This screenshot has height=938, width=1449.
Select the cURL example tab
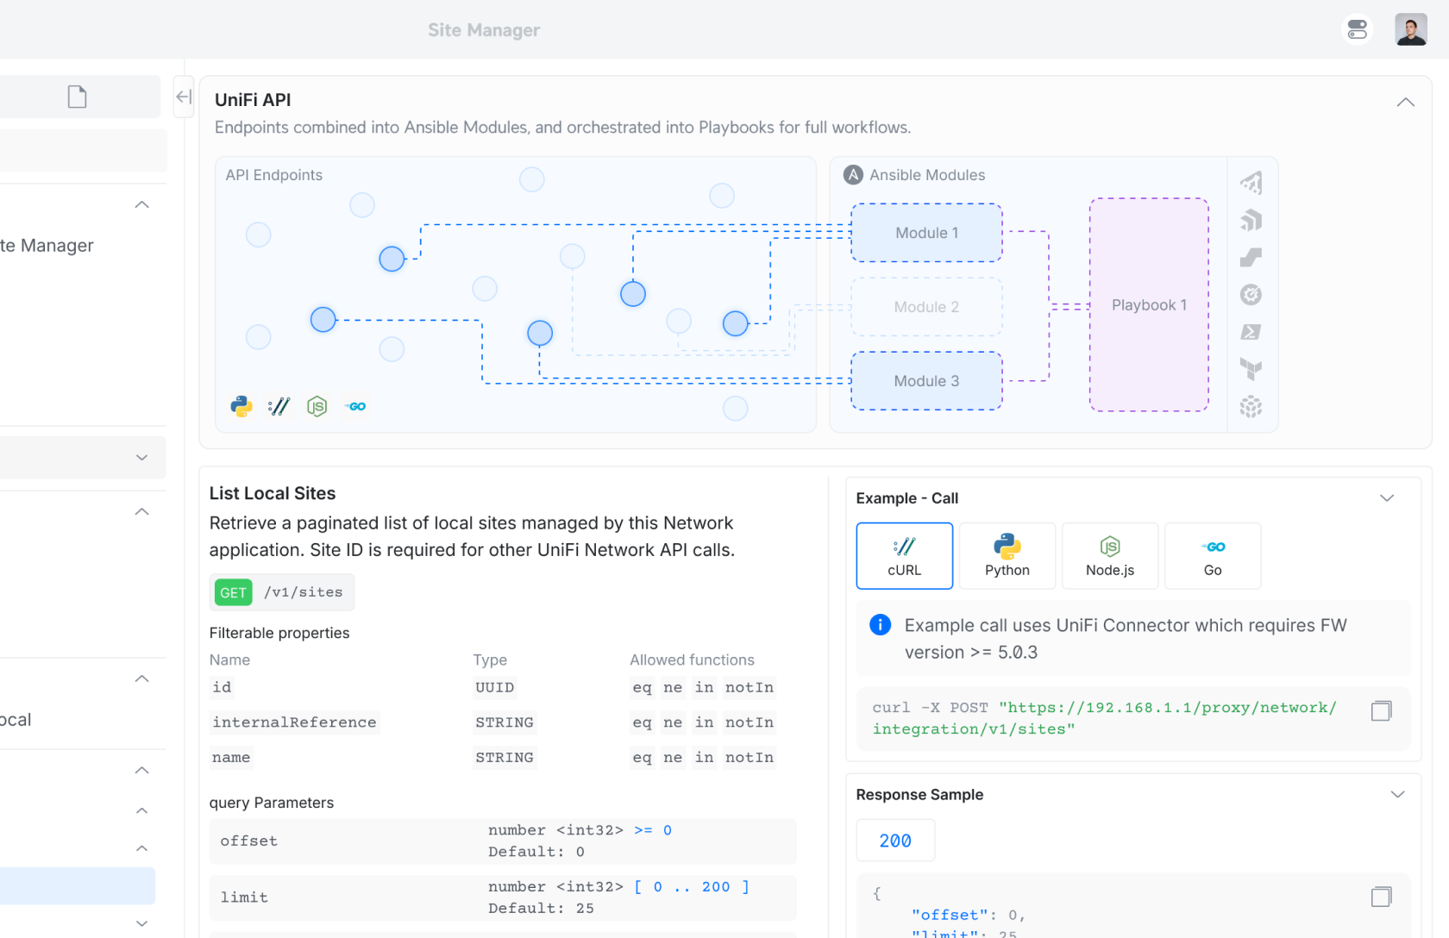[904, 556]
